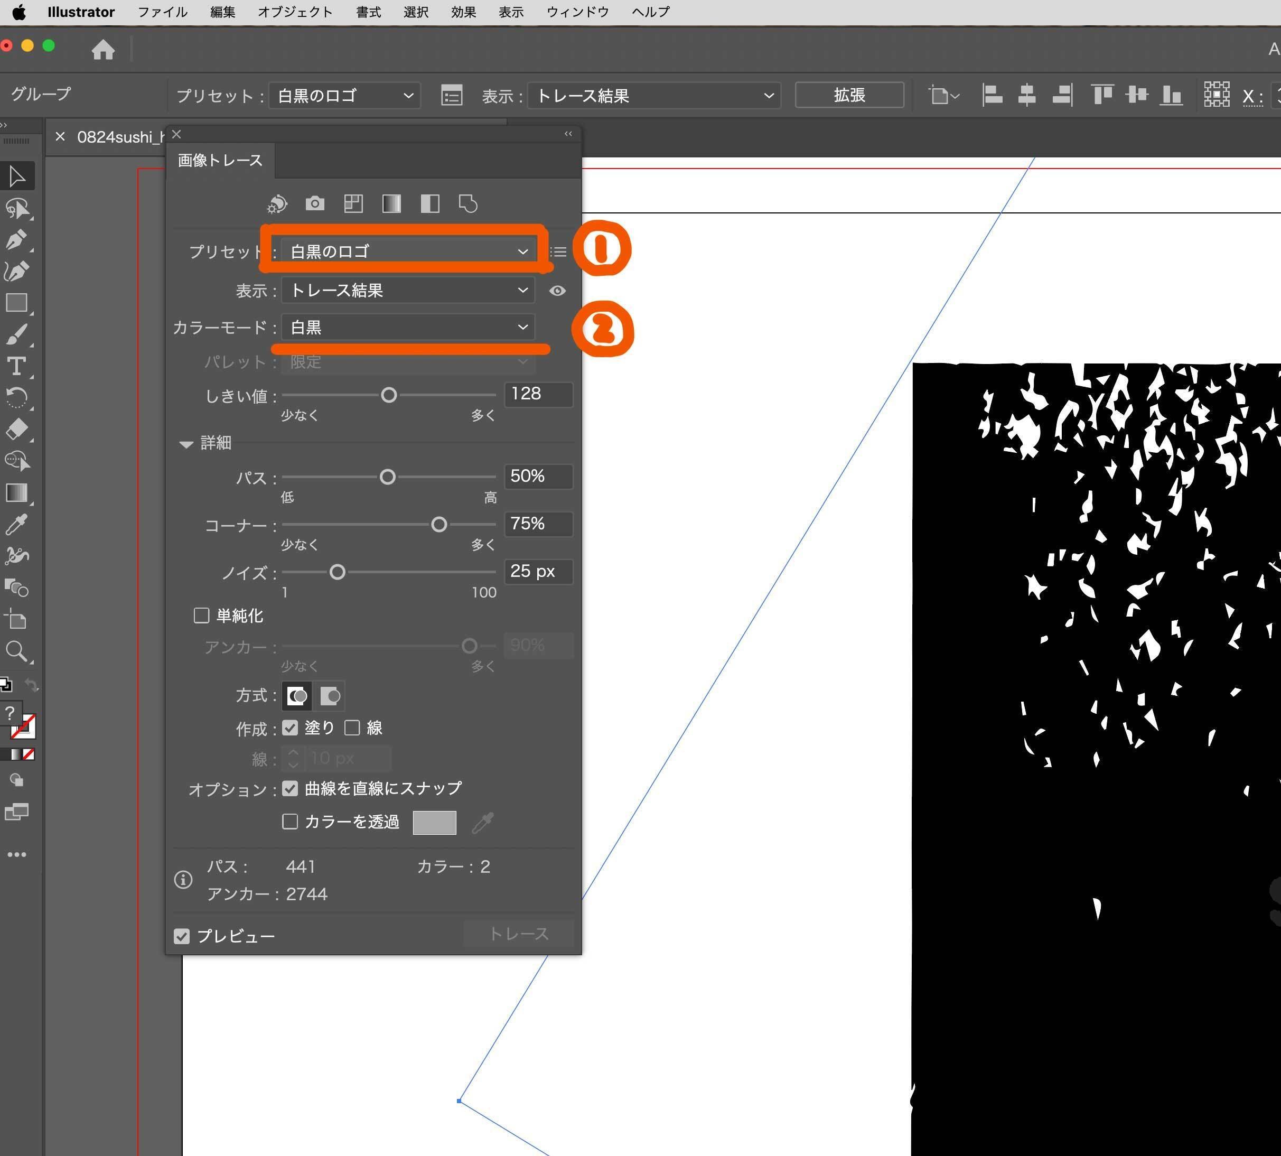
Task: Select the Eyedropper tool in toolbar
Action: (16, 525)
